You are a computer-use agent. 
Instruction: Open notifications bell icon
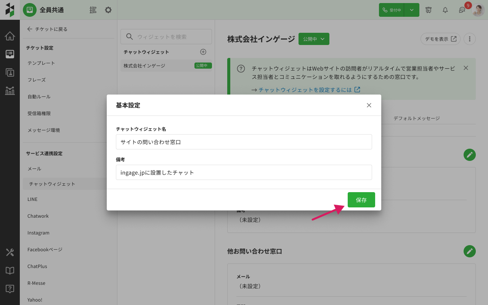[x=445, y=10]
